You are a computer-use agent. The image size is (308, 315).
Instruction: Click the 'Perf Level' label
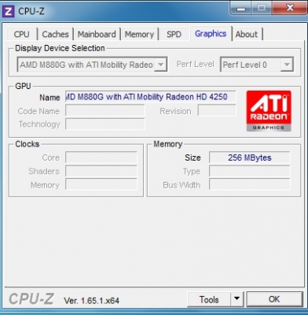(x=195, y=65)
